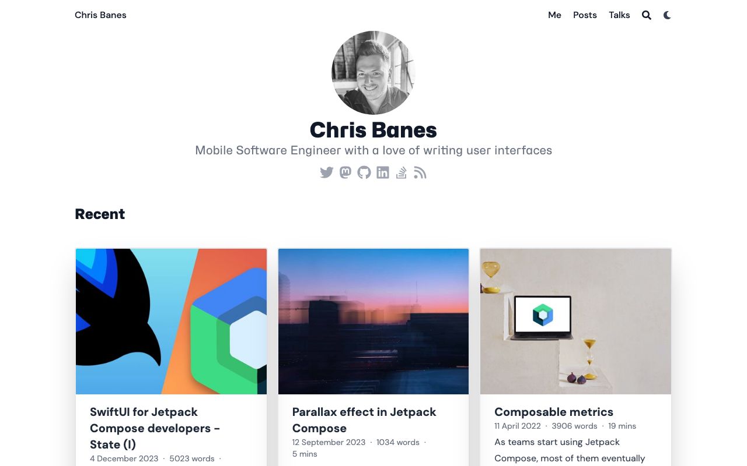Open Parallax effect in Jetpack Compose post
Viewport: 747px width, 466px height.
pos(364,420)
